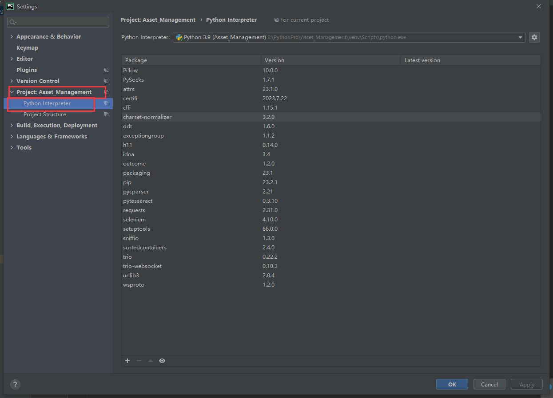Select the sniffio package row

pos(331,238)
